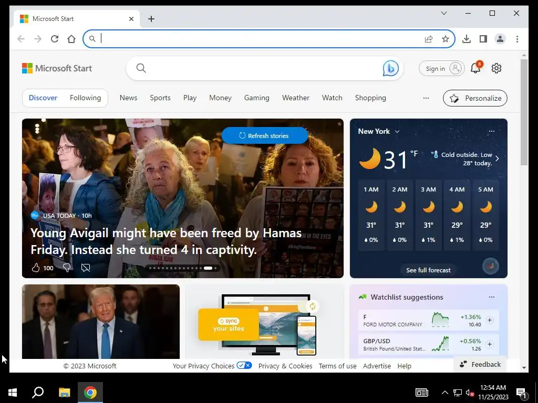Image resolution: width=538 pixels, height=403 pixels.
Task: Open Microsoft Start settings gear
Action: click(x=496, y=68)
